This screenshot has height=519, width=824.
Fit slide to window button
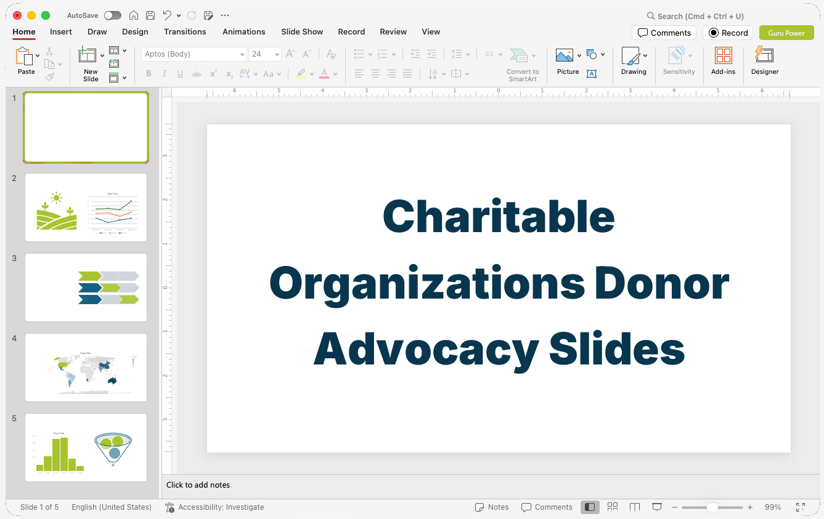(x=801, y=507)
